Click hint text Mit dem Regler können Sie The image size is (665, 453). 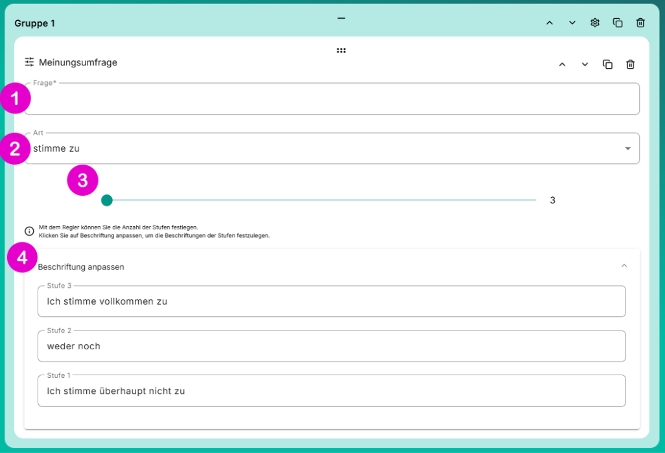click(119, 227)
